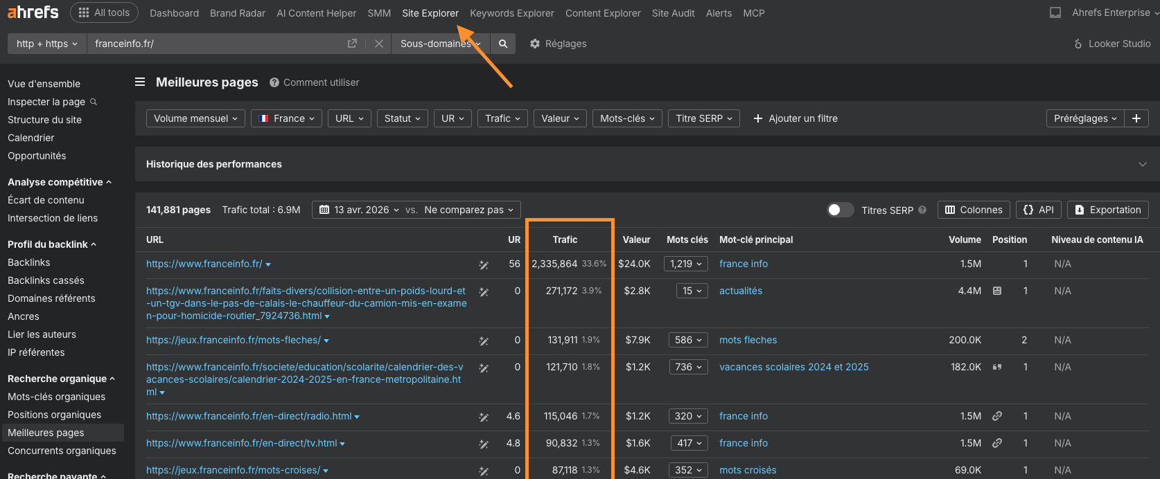Open the Statut filter dropdown
Viewport: 1160px width, 479px height.
pos(402,118)
